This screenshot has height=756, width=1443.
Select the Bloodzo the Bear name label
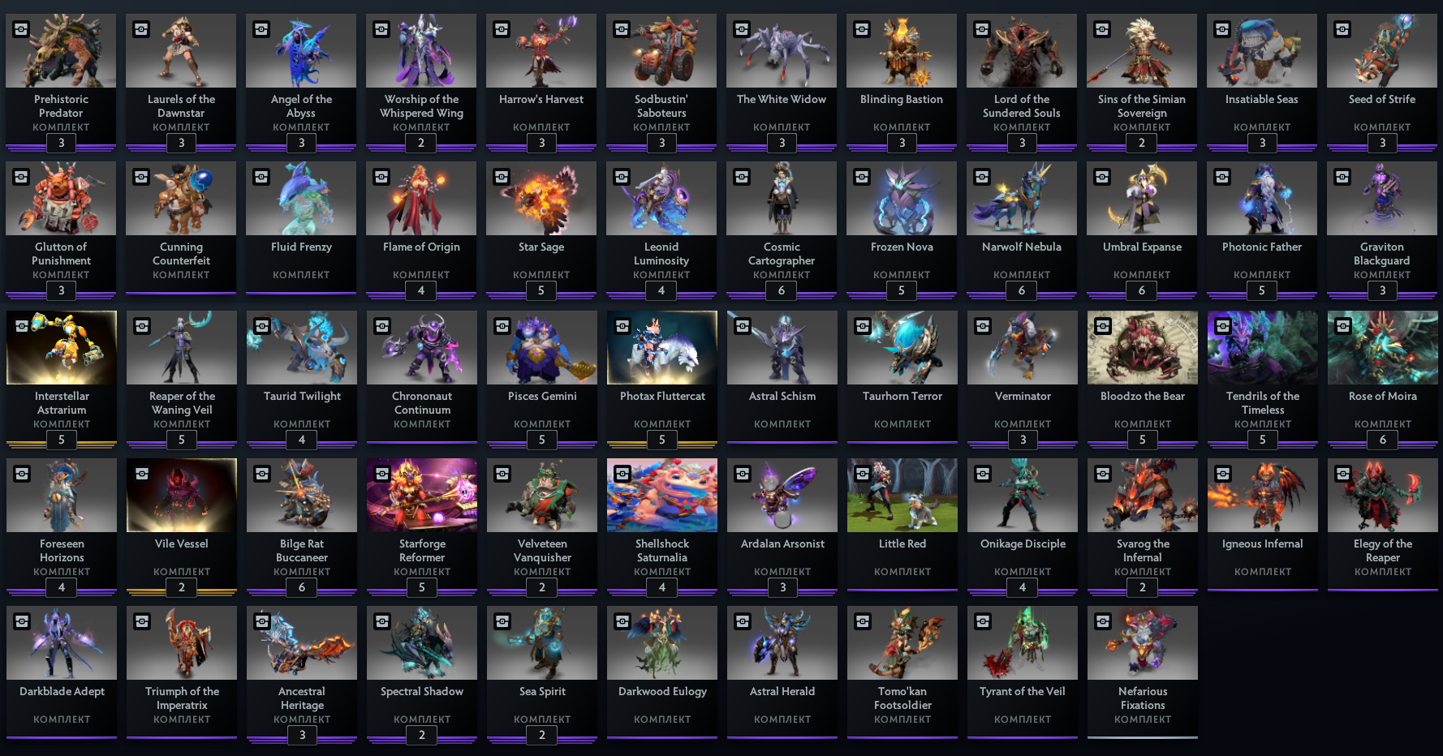pos(1143,397)
